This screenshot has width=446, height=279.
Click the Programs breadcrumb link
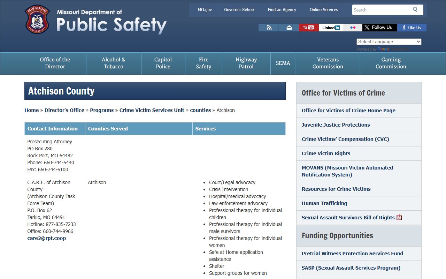point(102,110)
